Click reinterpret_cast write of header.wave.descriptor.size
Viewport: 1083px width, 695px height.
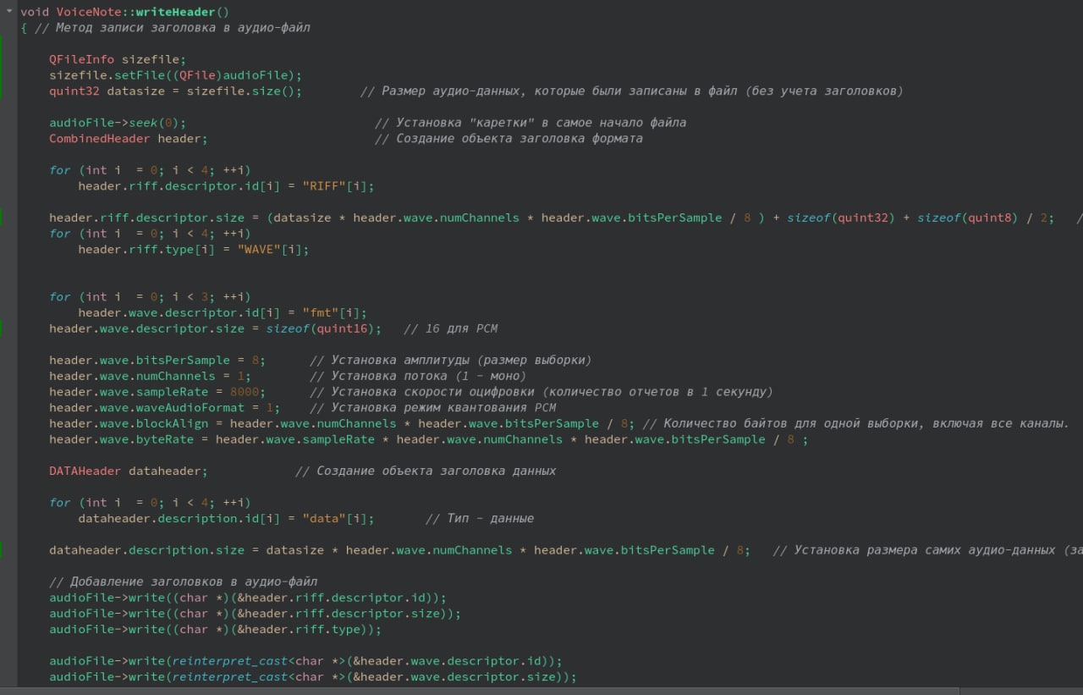[313, 677]
